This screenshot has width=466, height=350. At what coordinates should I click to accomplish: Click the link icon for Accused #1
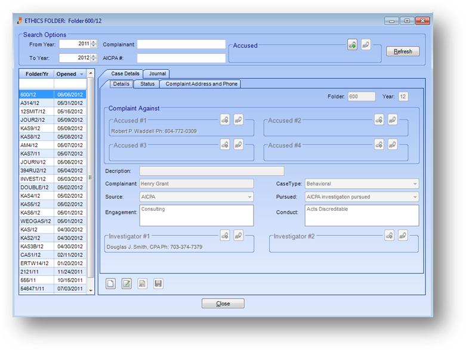coord(225,120)
